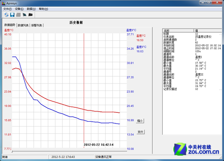Click the Apresys title bar app icon

[x=4, y=3]
